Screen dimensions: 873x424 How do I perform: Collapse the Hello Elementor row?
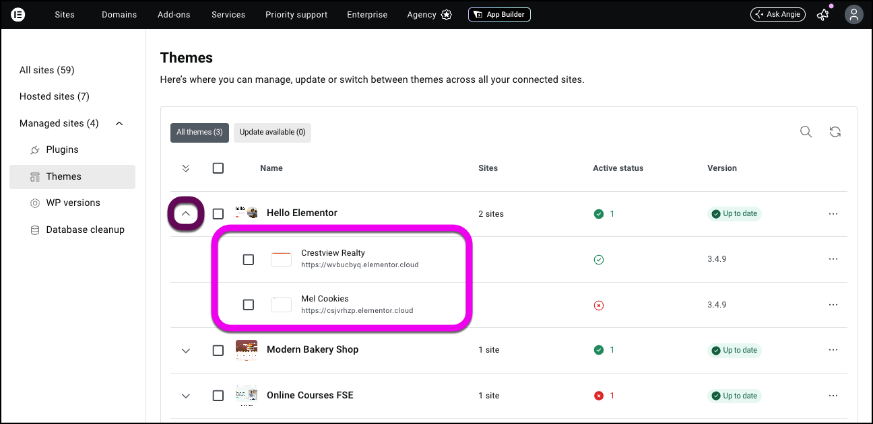186,214
